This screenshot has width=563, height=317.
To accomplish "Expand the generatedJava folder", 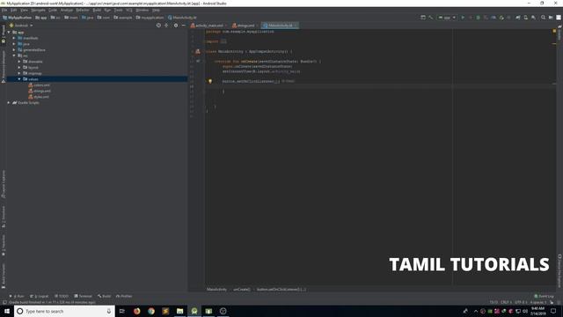I will 14,49.
